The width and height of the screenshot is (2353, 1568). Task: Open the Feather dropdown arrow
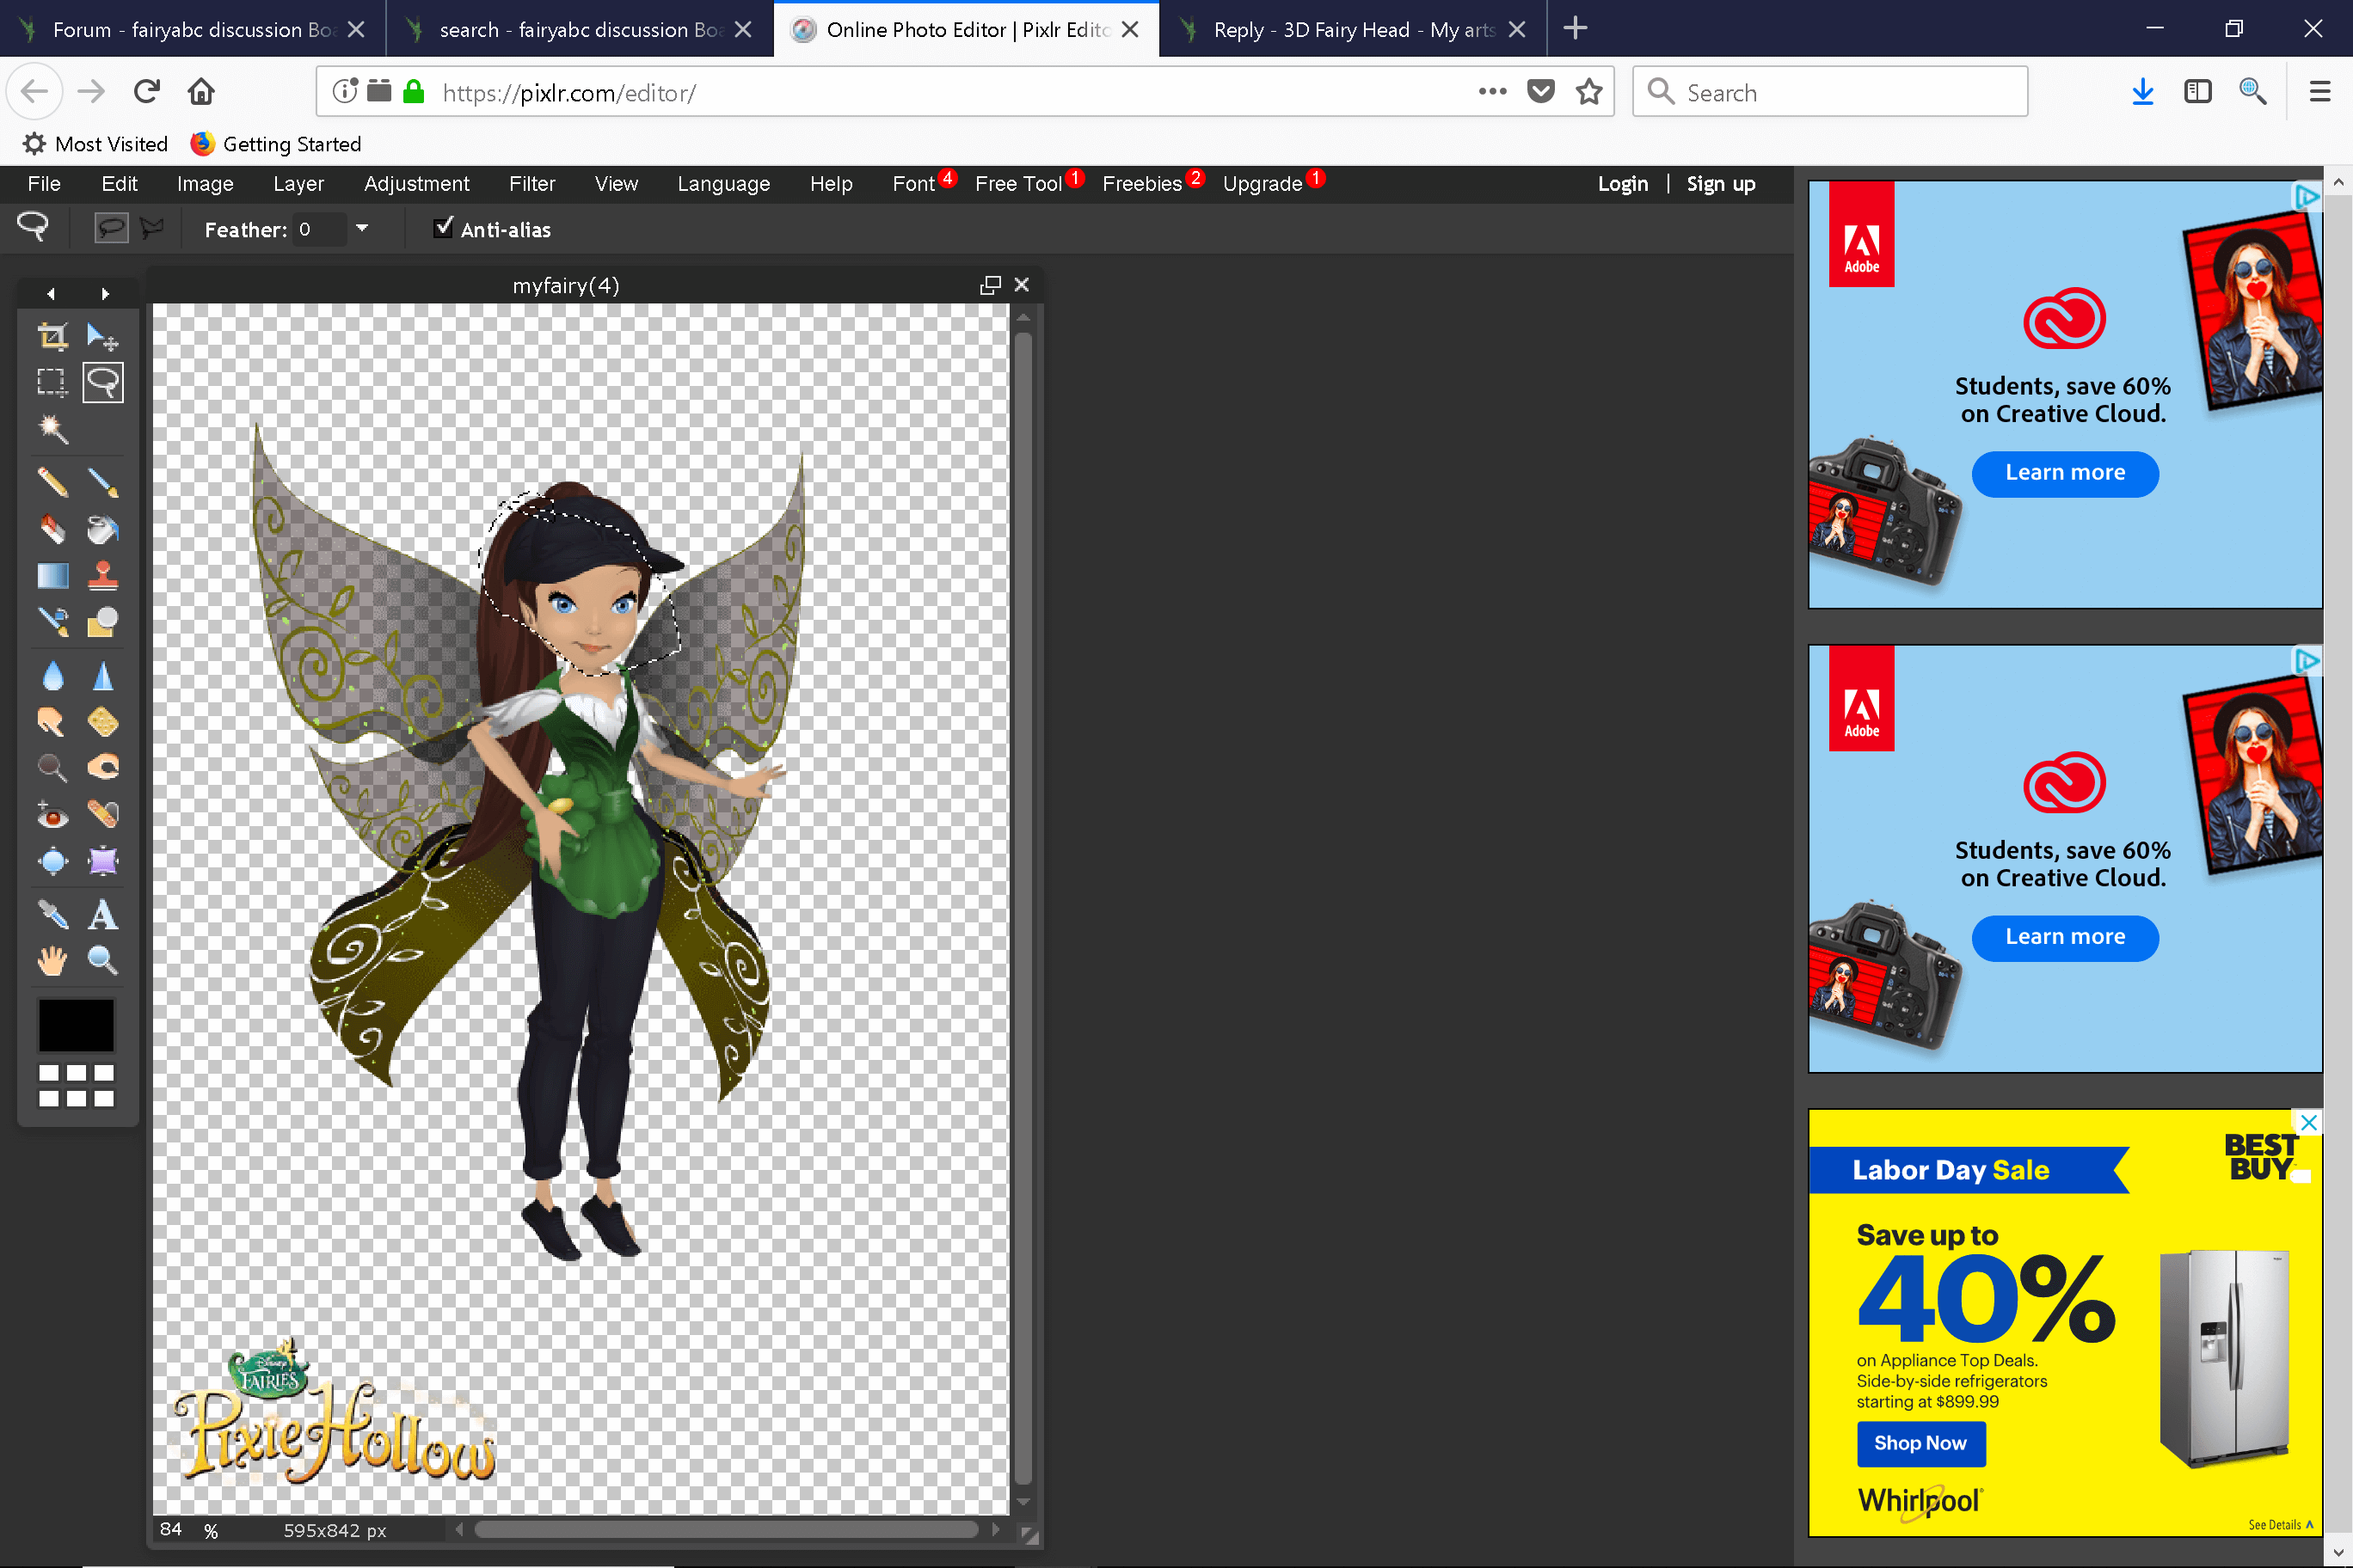(363, 229)
